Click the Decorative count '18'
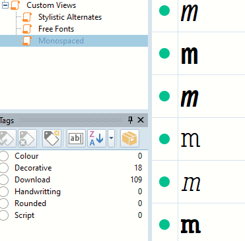Screen dimensions: 245x241 tap(138, 168)
